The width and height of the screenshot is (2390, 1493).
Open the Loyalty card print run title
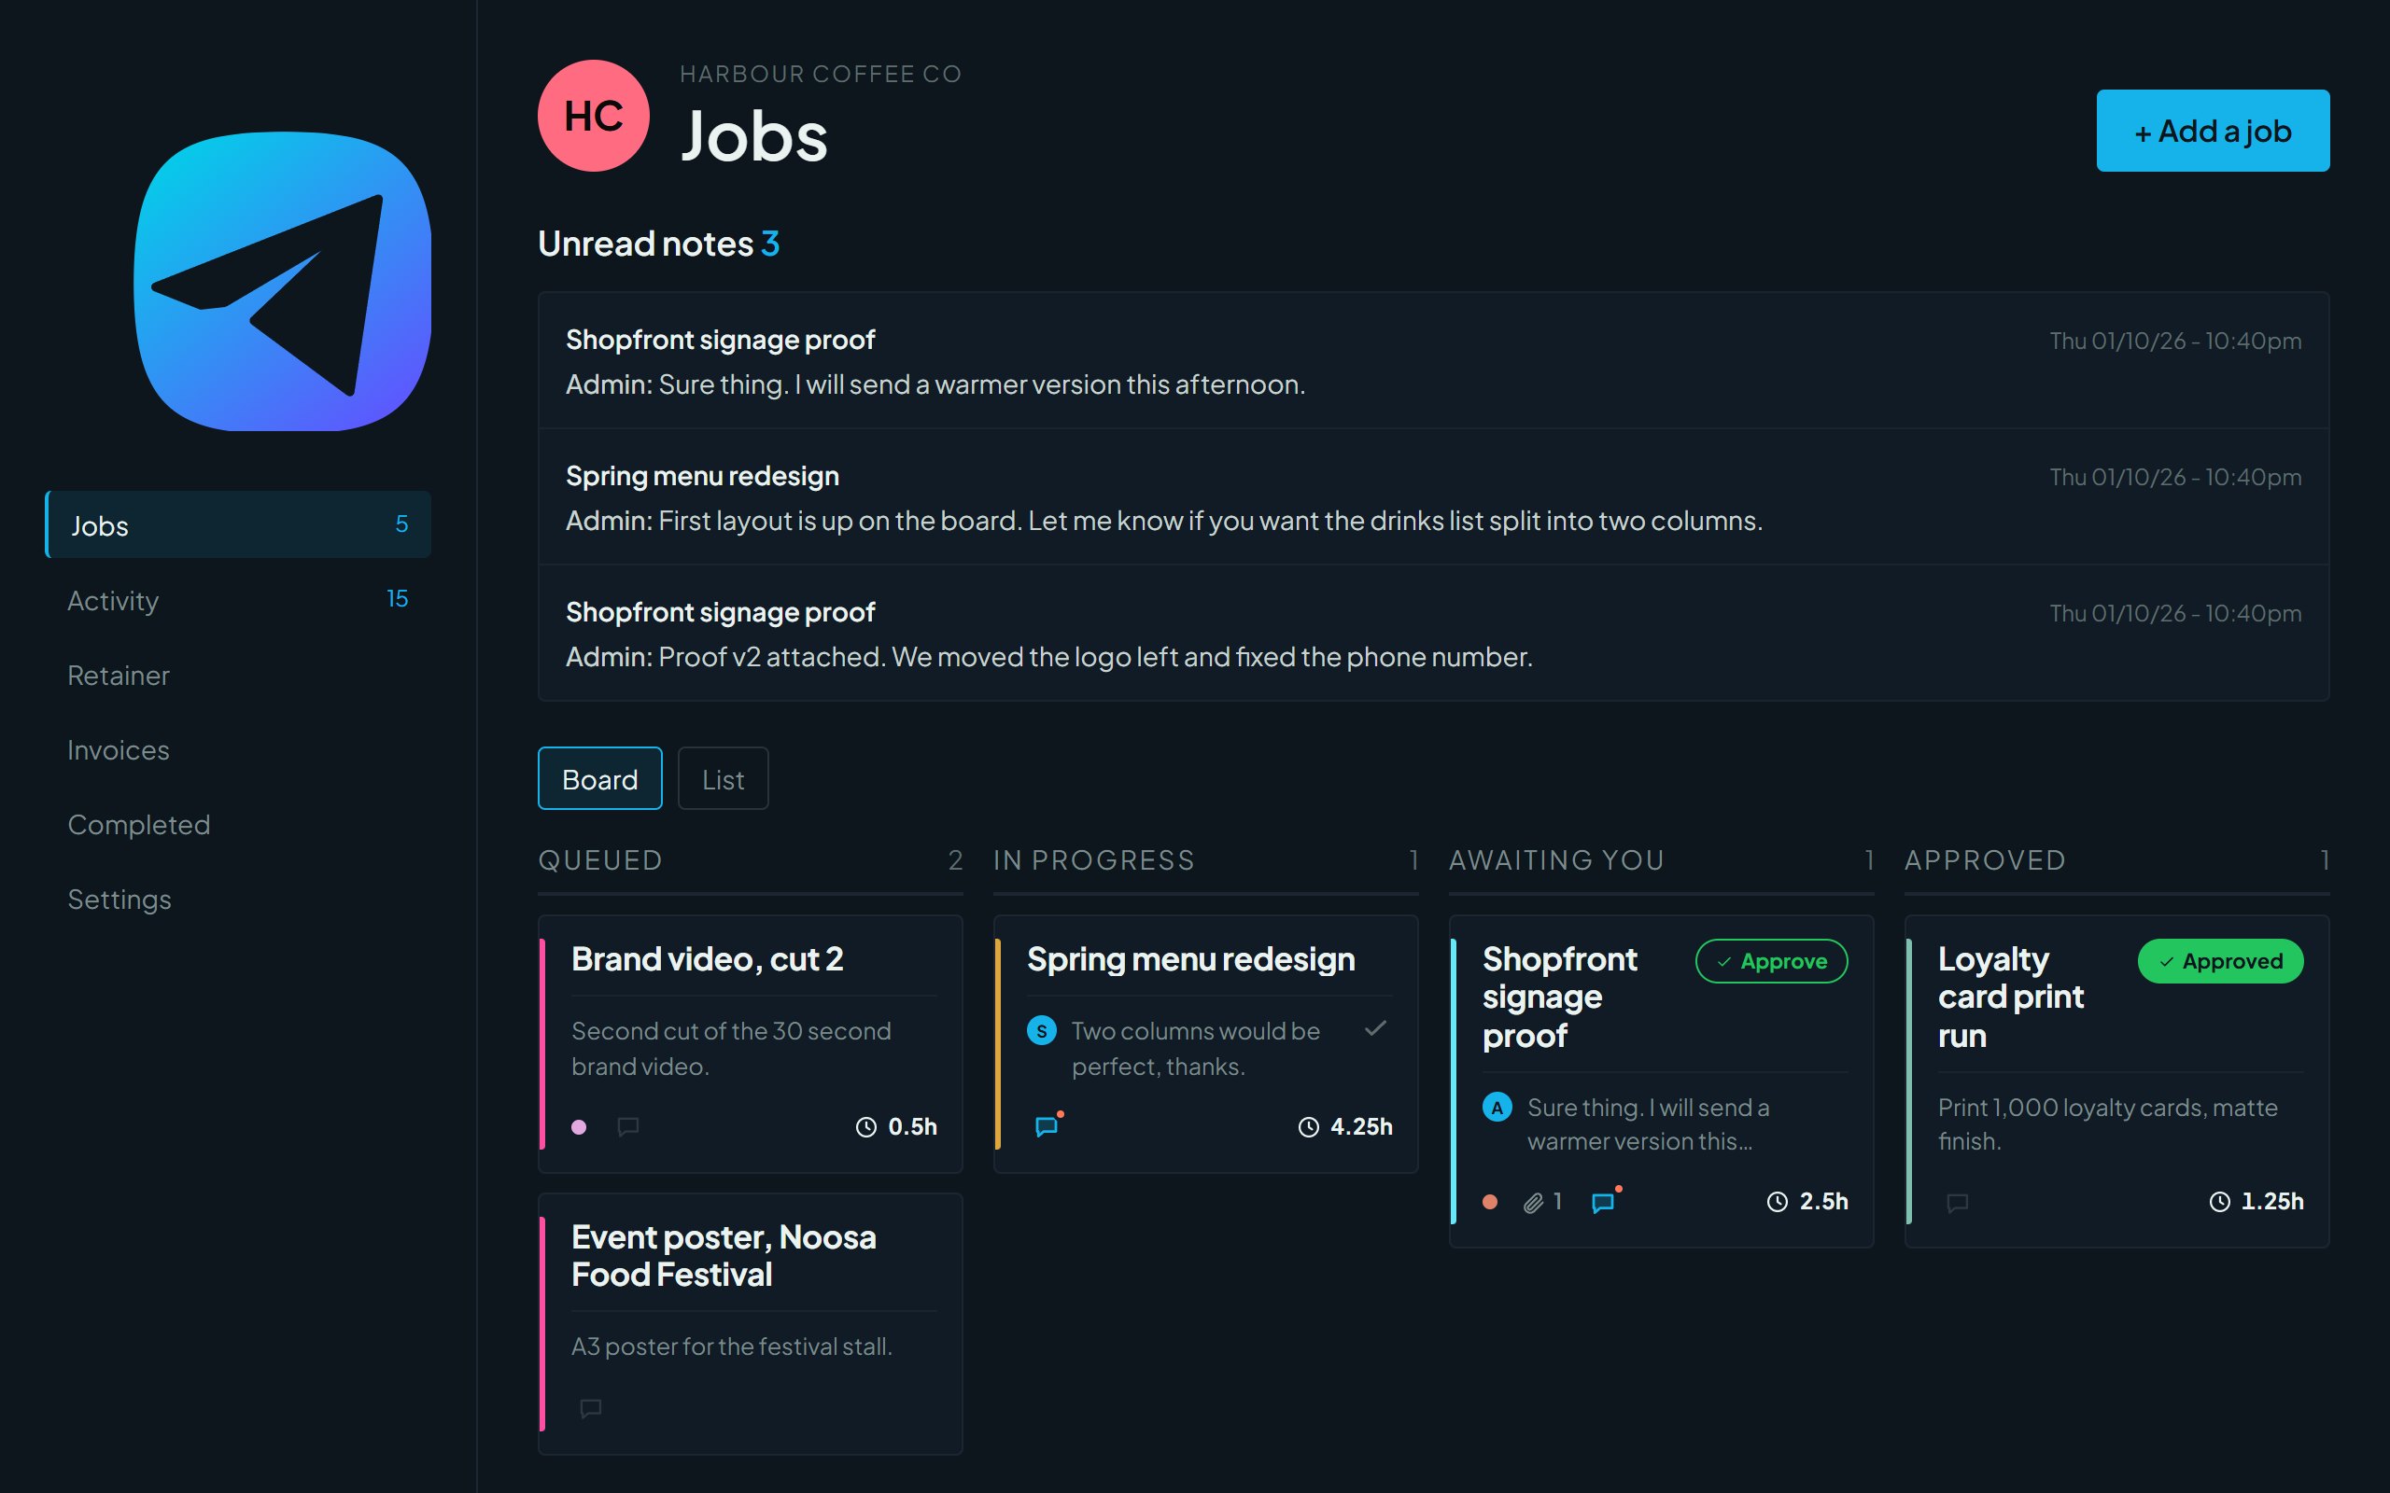click(2011, 998)
